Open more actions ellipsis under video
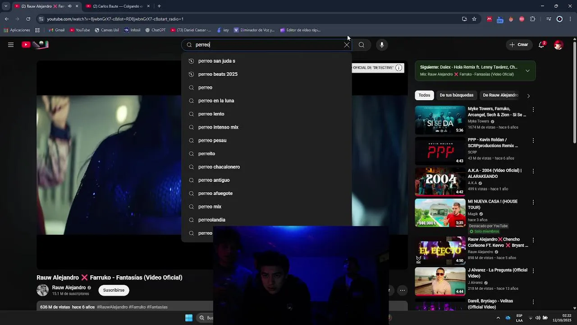 tap(403, 290)
